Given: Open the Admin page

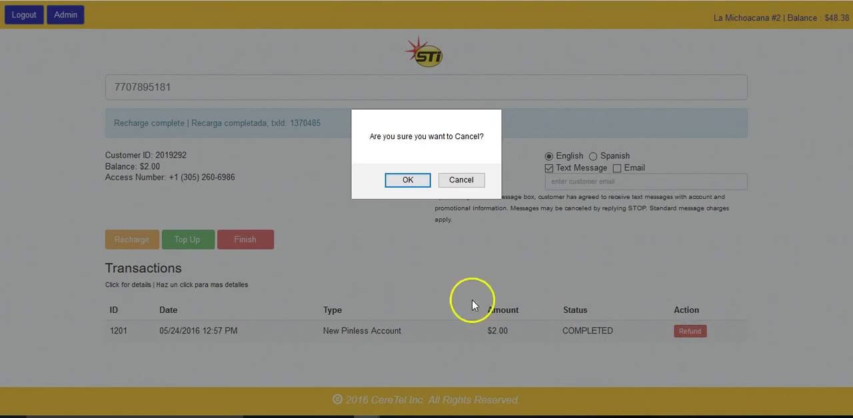Looking at the screenshot, I should coord(65,15).
